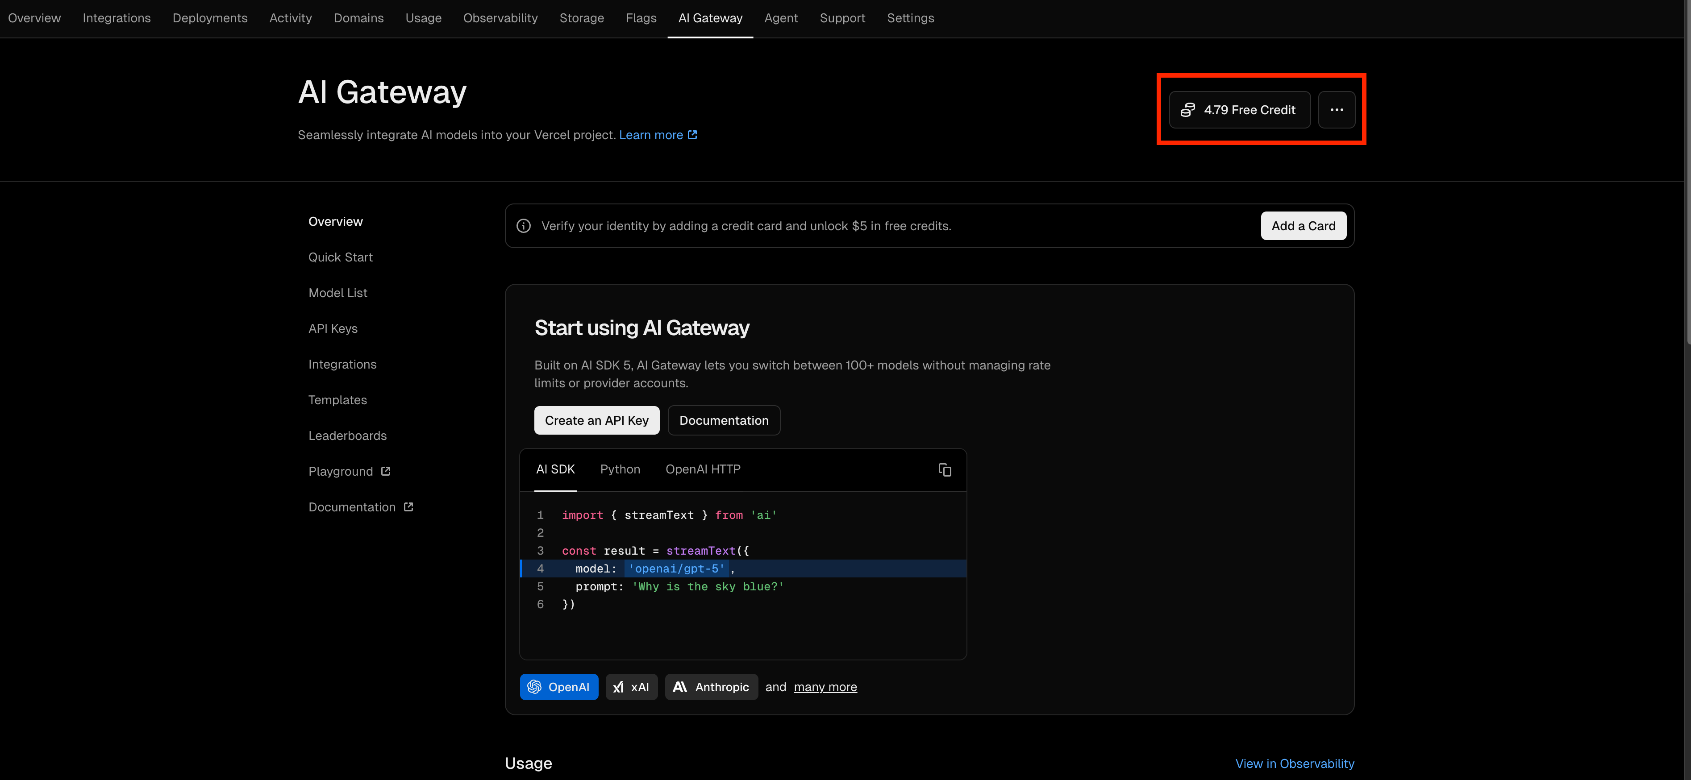Open Playground external link in sidebar
Viewport: 1691px width, 780px height.
pos(349,471)
